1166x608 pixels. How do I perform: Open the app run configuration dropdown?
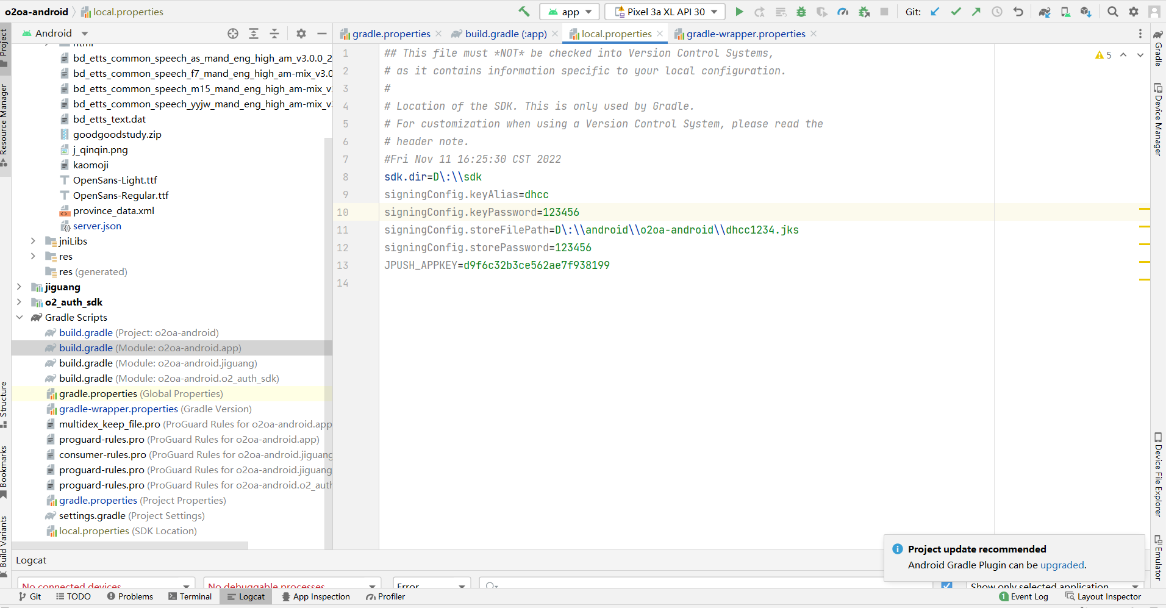coord(570,12)
